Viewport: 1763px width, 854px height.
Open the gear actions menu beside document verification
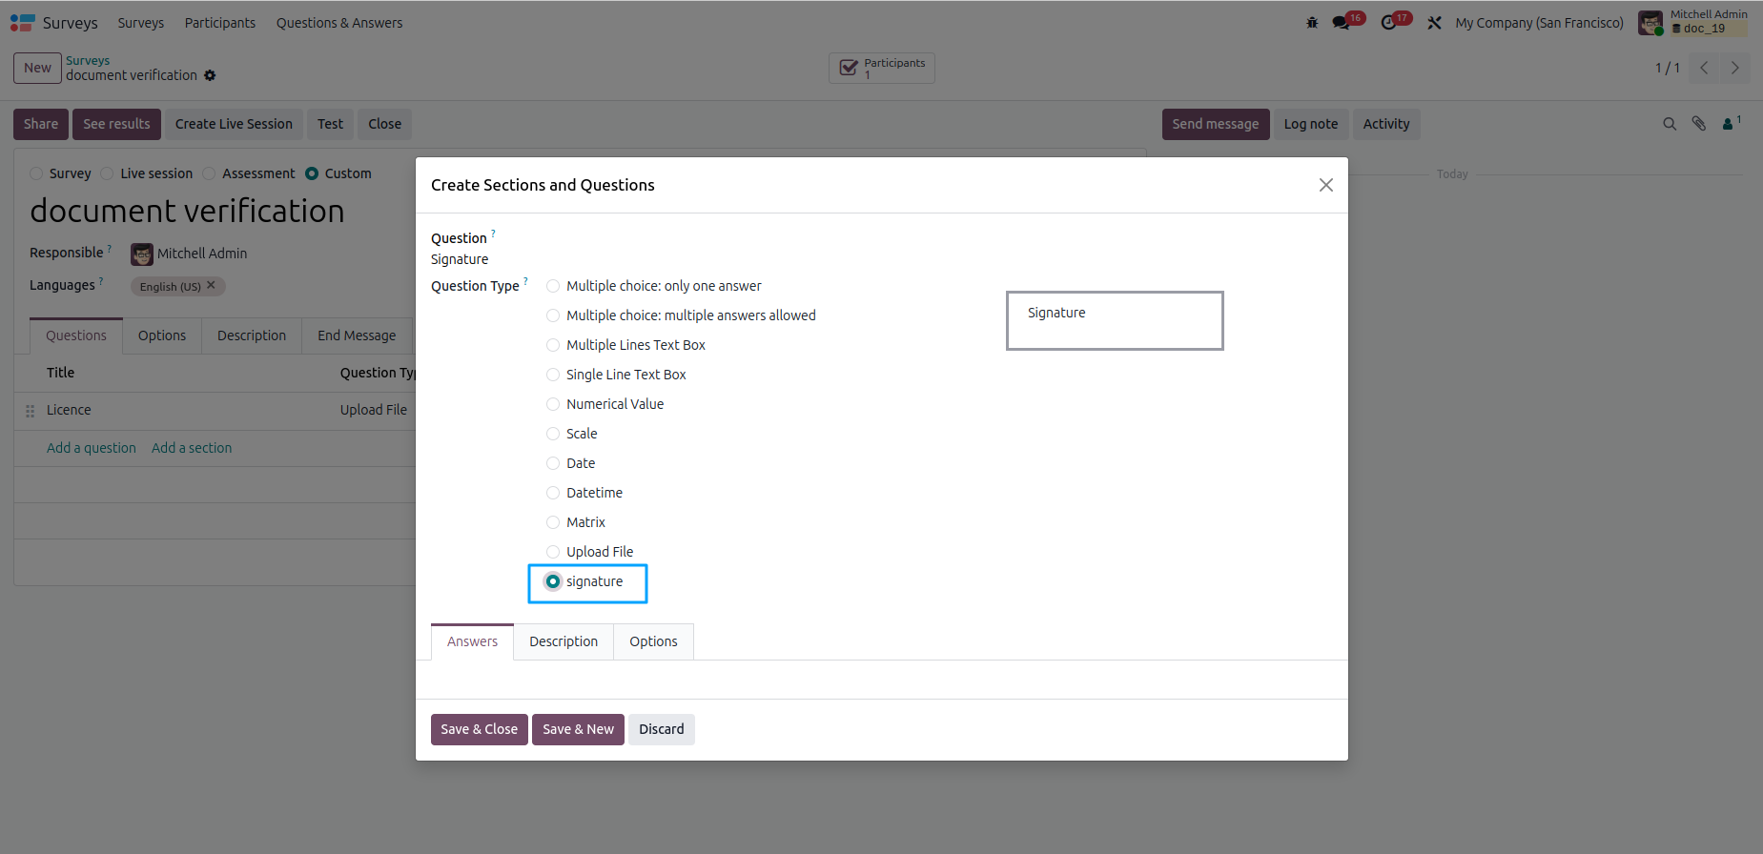(210, 75)
